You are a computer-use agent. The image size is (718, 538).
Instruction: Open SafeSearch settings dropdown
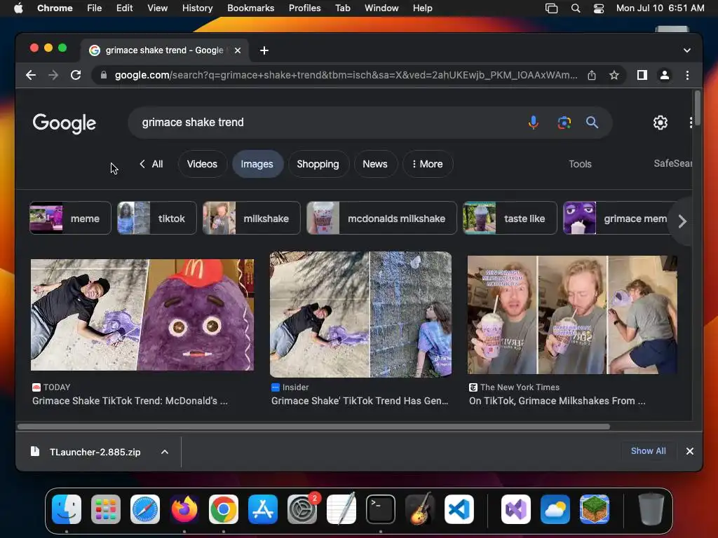[672, 163]
